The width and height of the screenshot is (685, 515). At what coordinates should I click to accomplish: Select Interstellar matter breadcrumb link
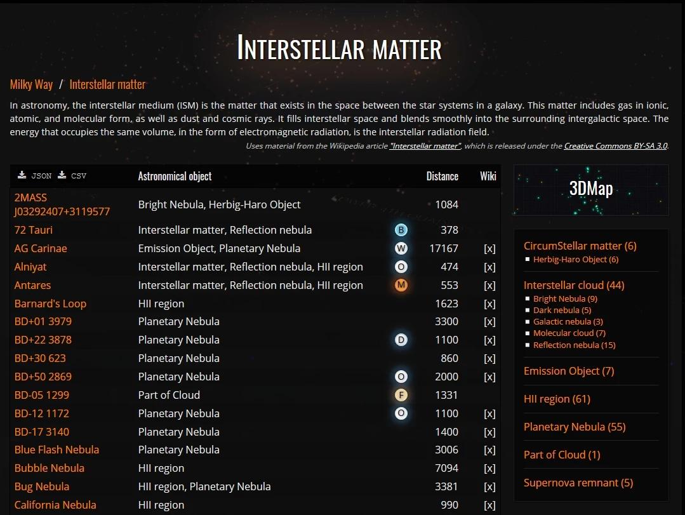(107, 84)
